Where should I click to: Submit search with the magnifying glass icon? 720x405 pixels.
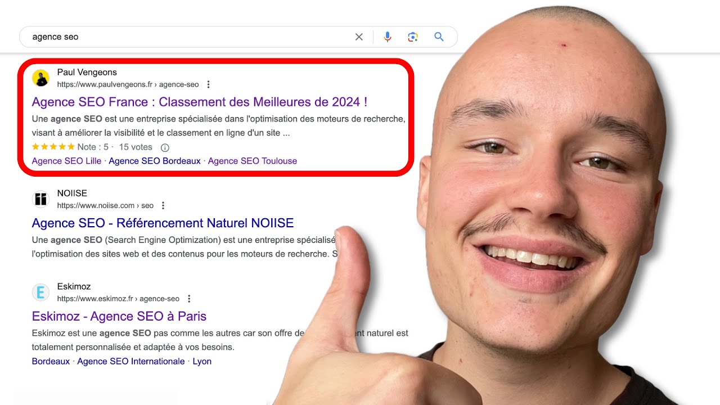click(x=439, y=37)
